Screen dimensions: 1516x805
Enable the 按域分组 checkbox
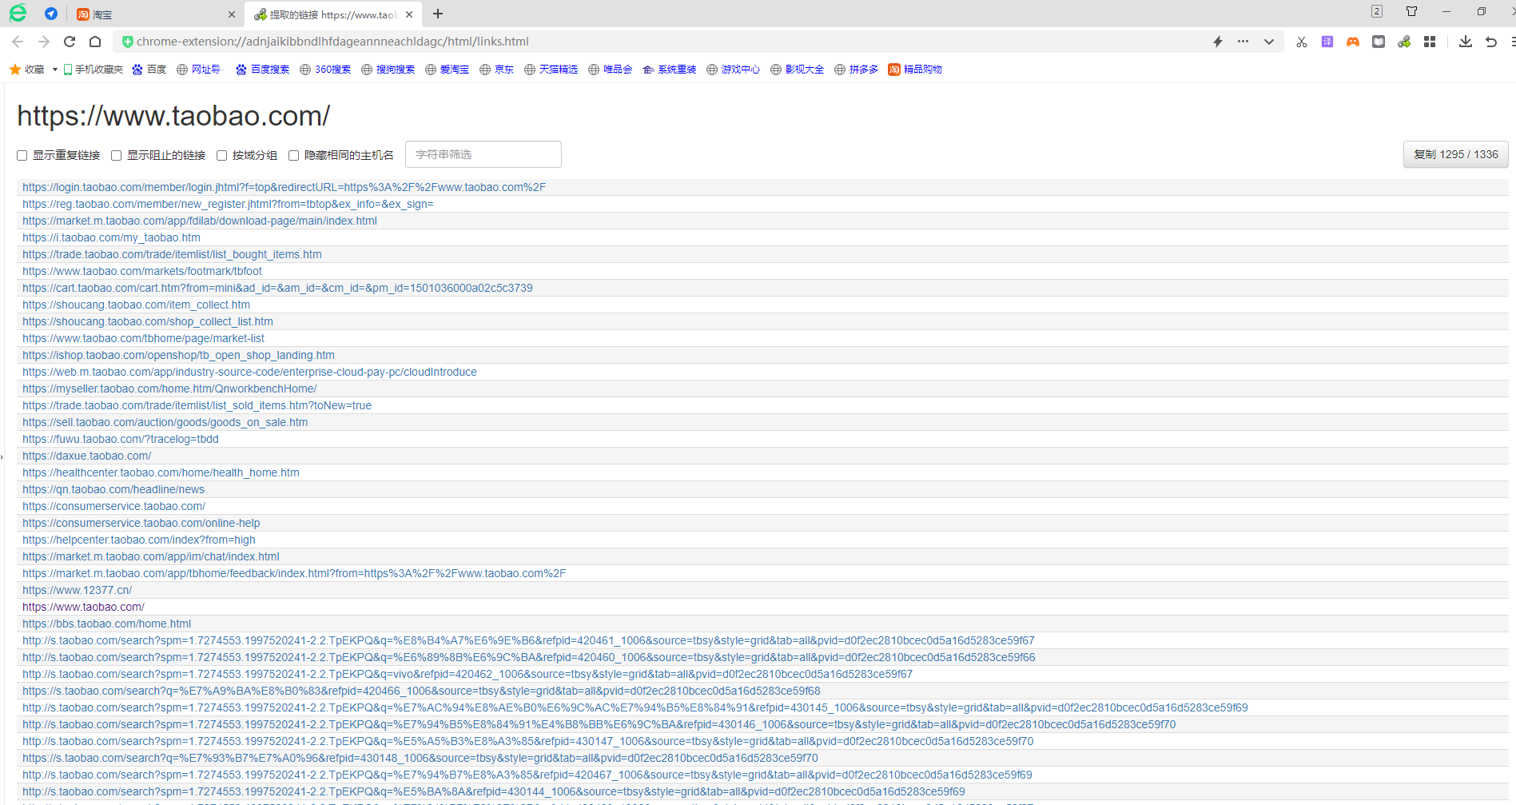point(222,156)
